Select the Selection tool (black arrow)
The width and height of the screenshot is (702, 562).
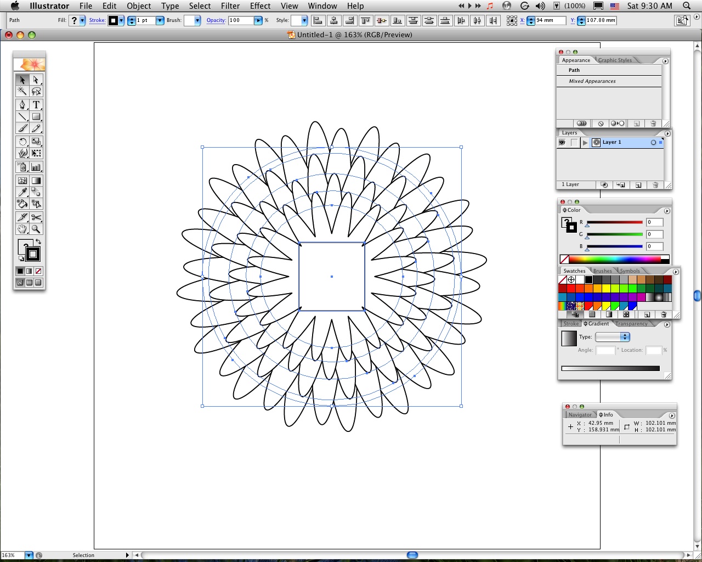[x=22, y=80]
